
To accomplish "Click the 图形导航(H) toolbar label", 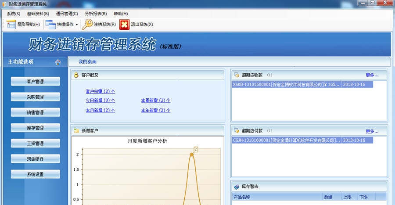I will click(x=29, y=25).
